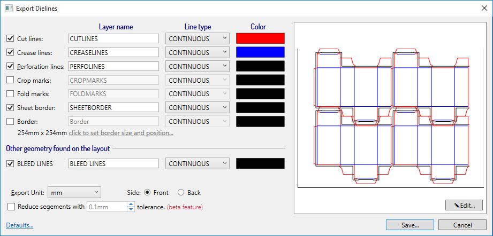Click the Cancel button
The height and width of the screenshot is (236, 493).
point(462,225)
